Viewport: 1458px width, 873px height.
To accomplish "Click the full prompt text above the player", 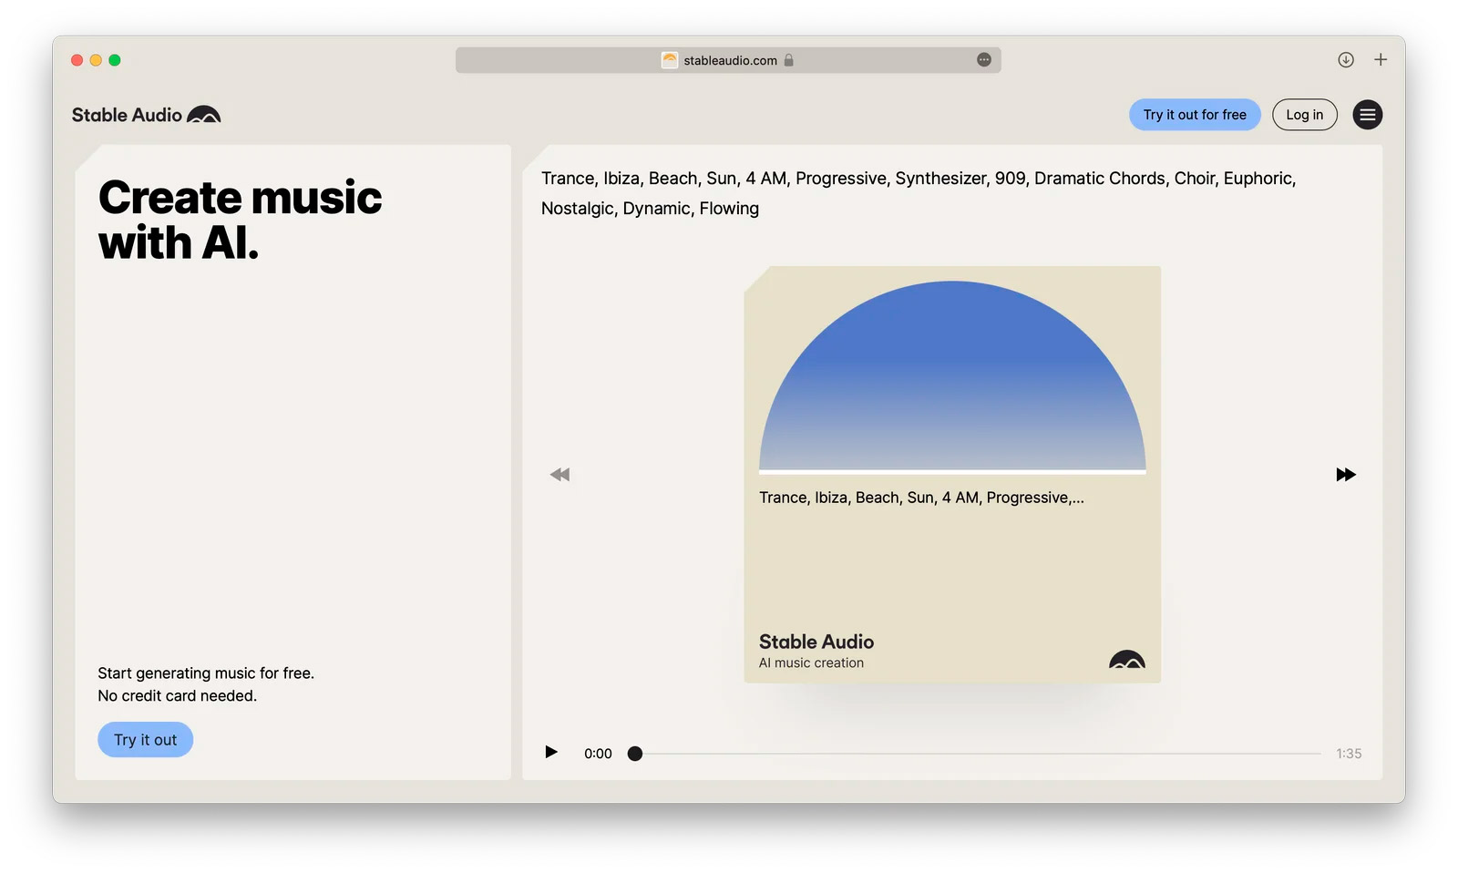I will (x=918, y=192).
